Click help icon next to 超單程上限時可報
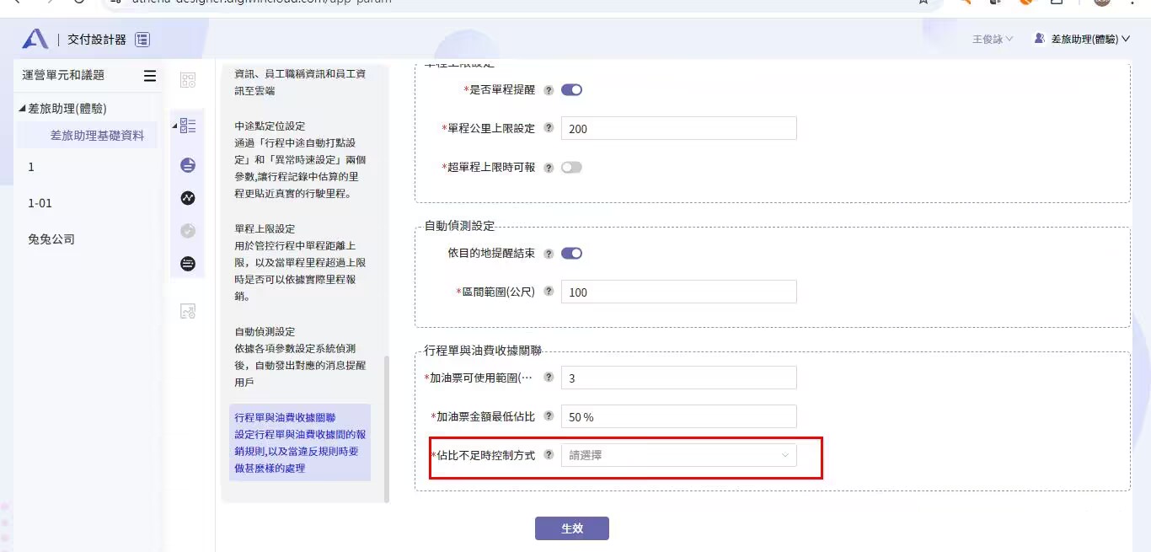This screenshot has height=552, width=1151. (549, 168)
